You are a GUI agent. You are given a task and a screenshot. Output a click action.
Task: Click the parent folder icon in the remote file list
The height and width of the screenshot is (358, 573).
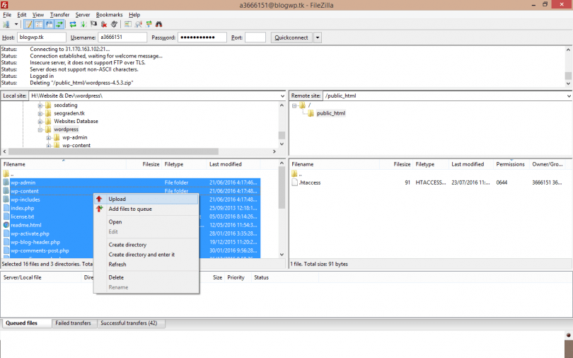pos(294,174)
